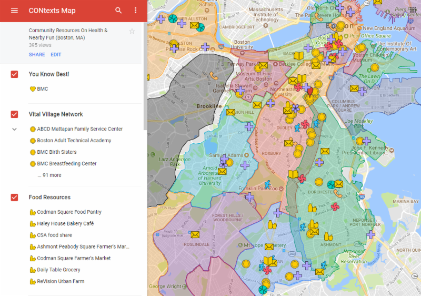Open the hamburger menu in the header
Viewport: 421px width, 296px height.
click(14, 11)
